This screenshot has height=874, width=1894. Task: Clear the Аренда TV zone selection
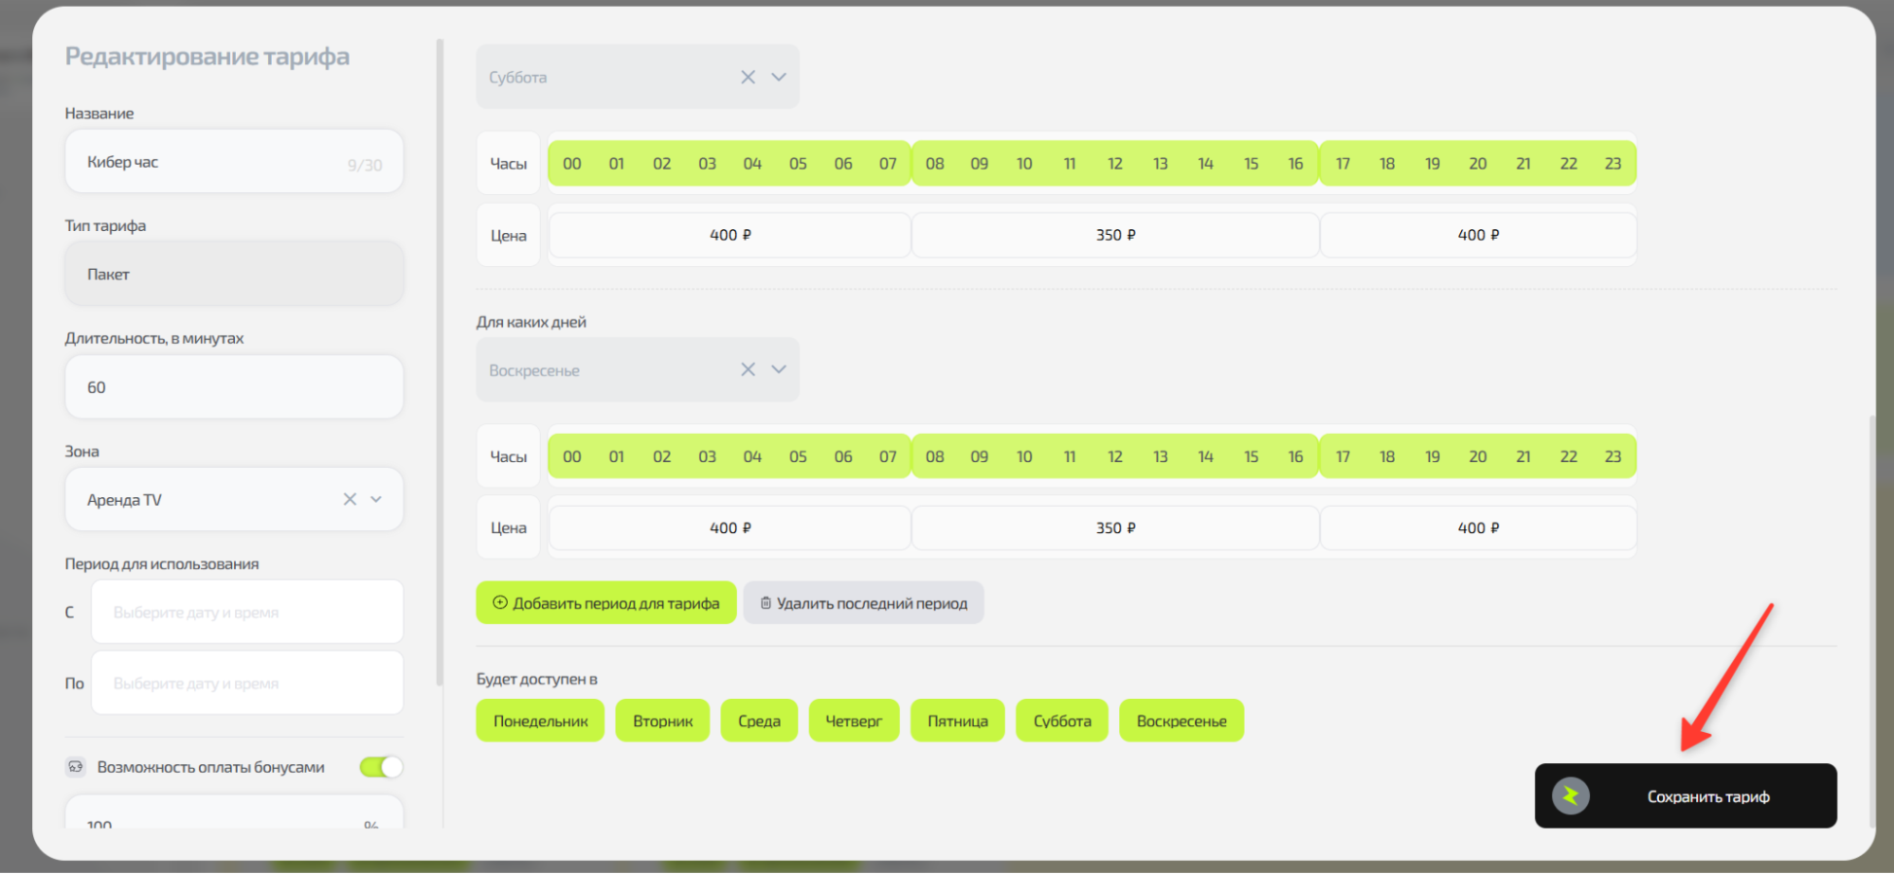350,499
